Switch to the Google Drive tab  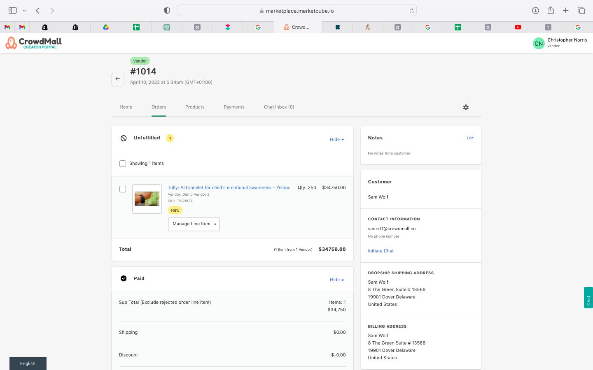(106, 27)
